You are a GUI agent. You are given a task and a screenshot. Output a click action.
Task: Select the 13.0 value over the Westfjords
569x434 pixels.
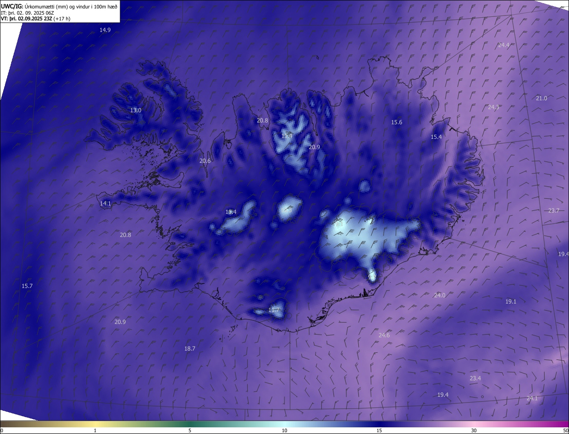point(136,110)
